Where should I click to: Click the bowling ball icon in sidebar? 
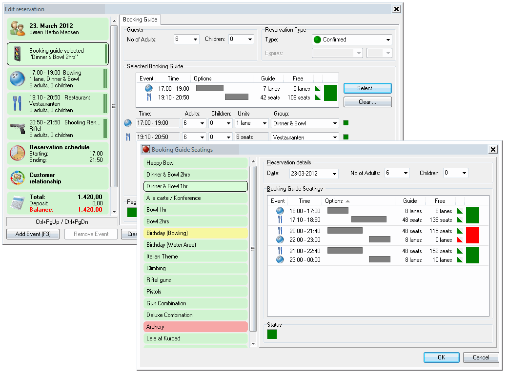(17, 79)
